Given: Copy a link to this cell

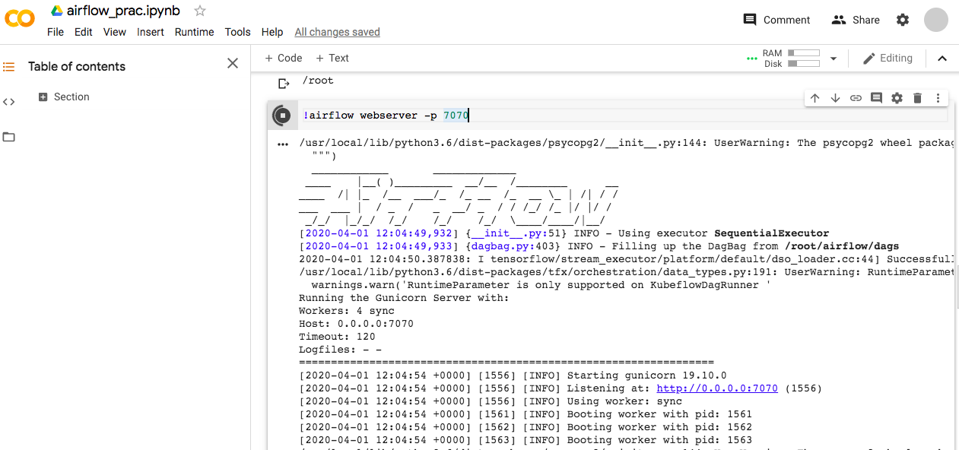Looking at the screenshot, I should tap(856, 97).
